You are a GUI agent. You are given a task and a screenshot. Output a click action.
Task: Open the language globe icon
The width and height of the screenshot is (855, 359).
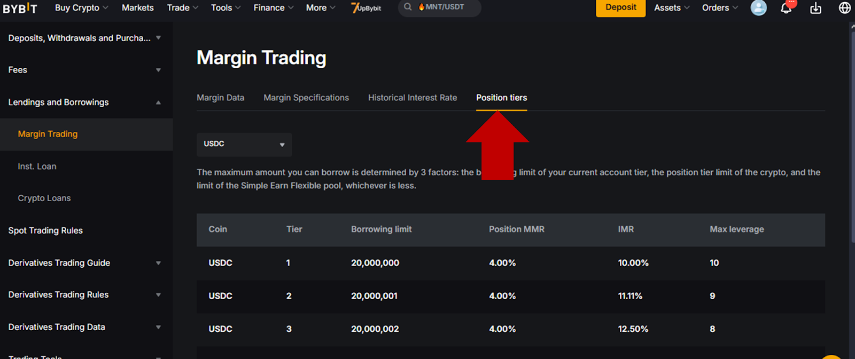[x=845, y=8]
